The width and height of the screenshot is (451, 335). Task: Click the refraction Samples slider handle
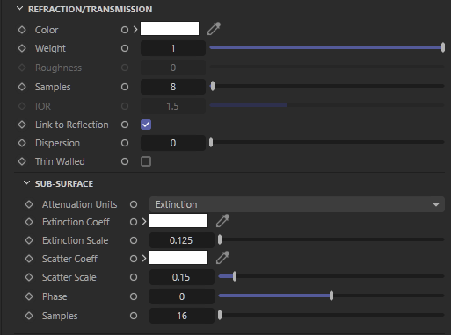(213, 86)
